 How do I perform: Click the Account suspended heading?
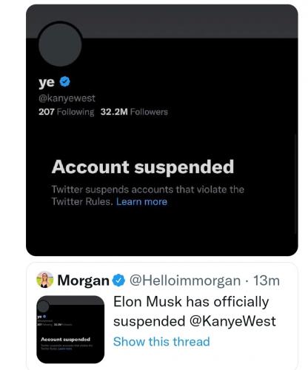coord(143,167)
